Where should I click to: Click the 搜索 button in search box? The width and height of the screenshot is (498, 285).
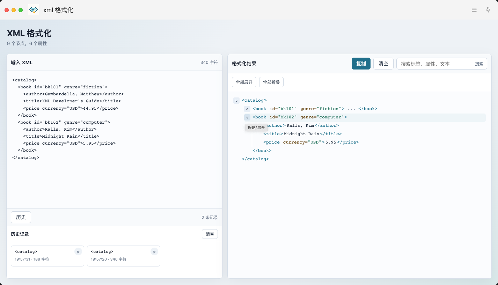479,64
